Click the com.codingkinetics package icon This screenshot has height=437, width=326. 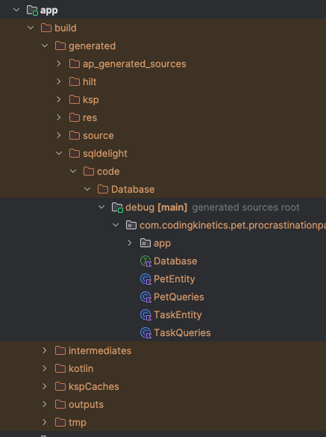(131, 225)
